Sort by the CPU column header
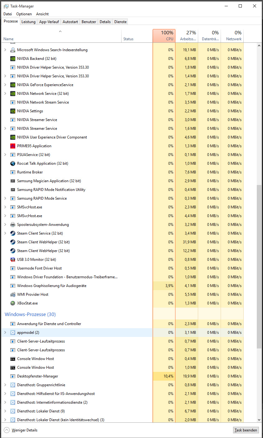Viewport: 263px width, 438px height. [164, 36]
